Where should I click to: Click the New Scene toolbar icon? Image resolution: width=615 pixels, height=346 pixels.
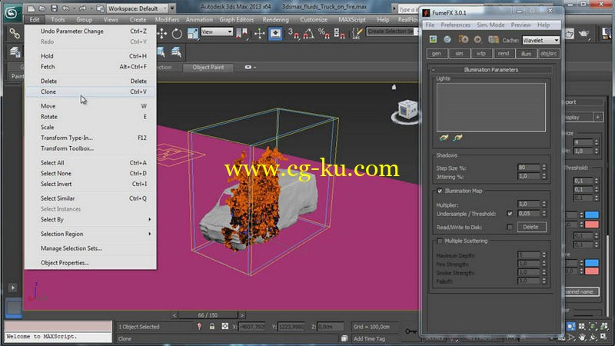click(x=31, y=8)
